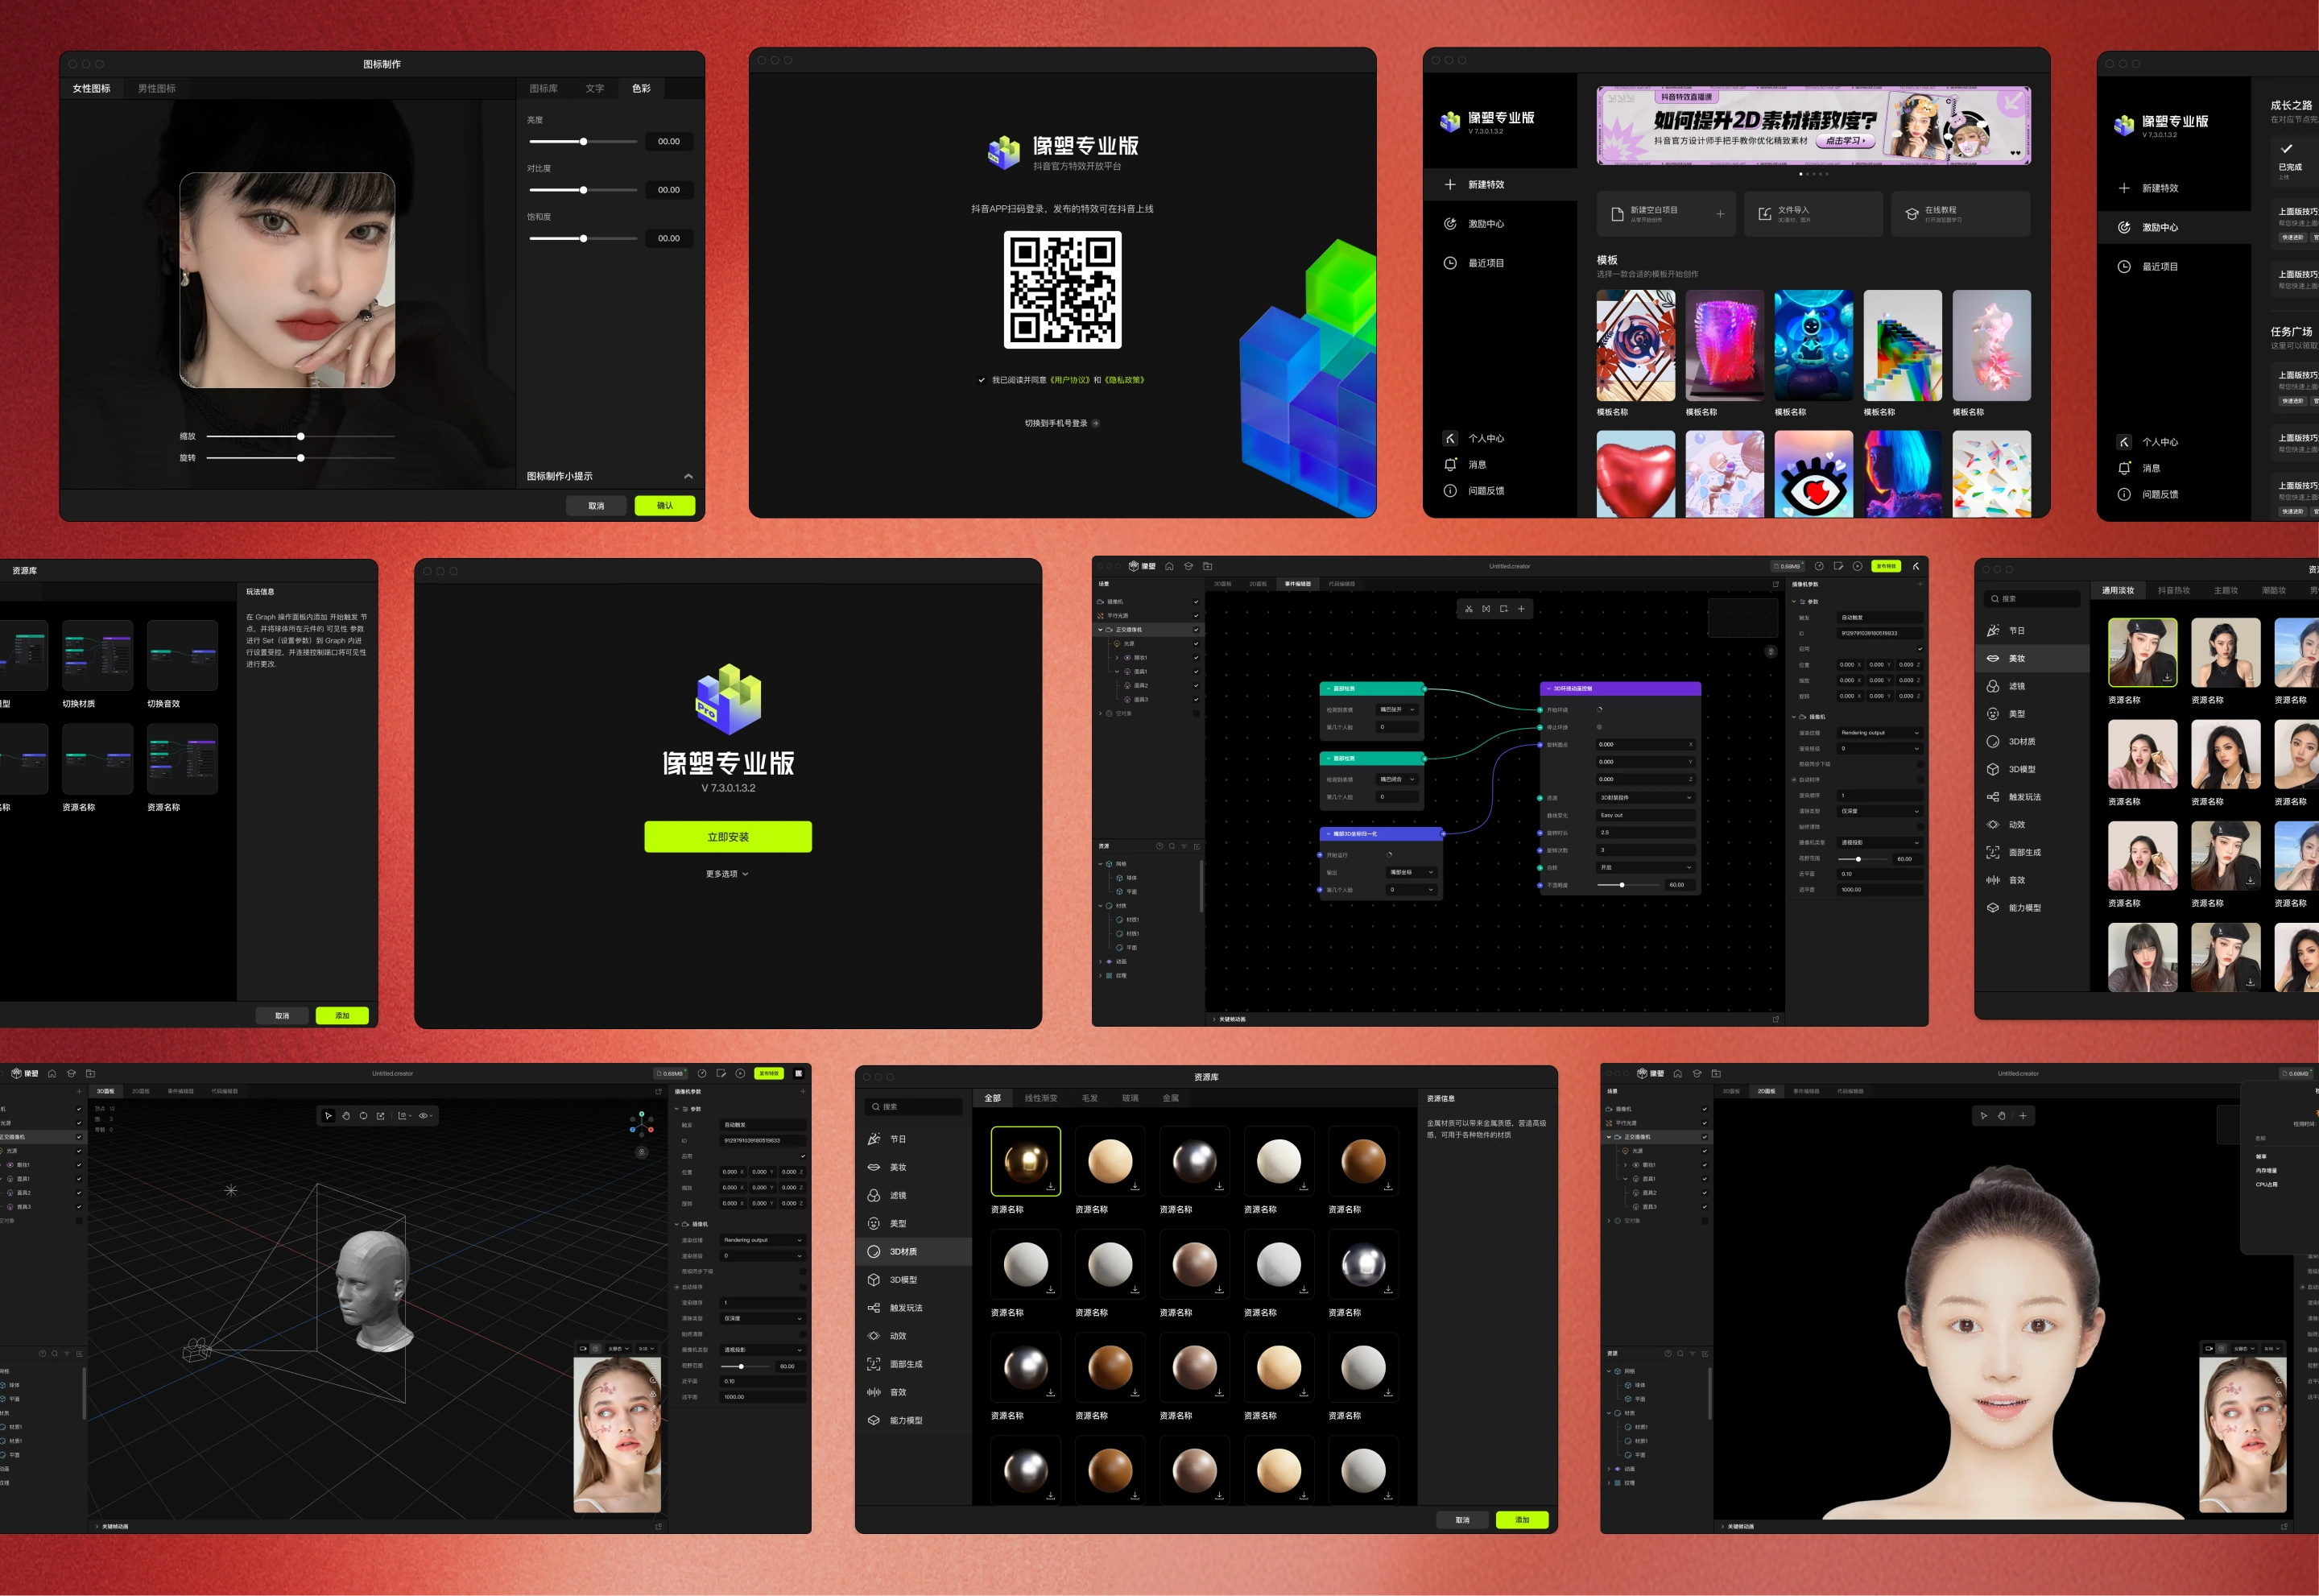Click 切换到手机号登录 on login window
Viewport: 2319px width, 1596px height.
pyautogui.click(x=1061, y=423)
